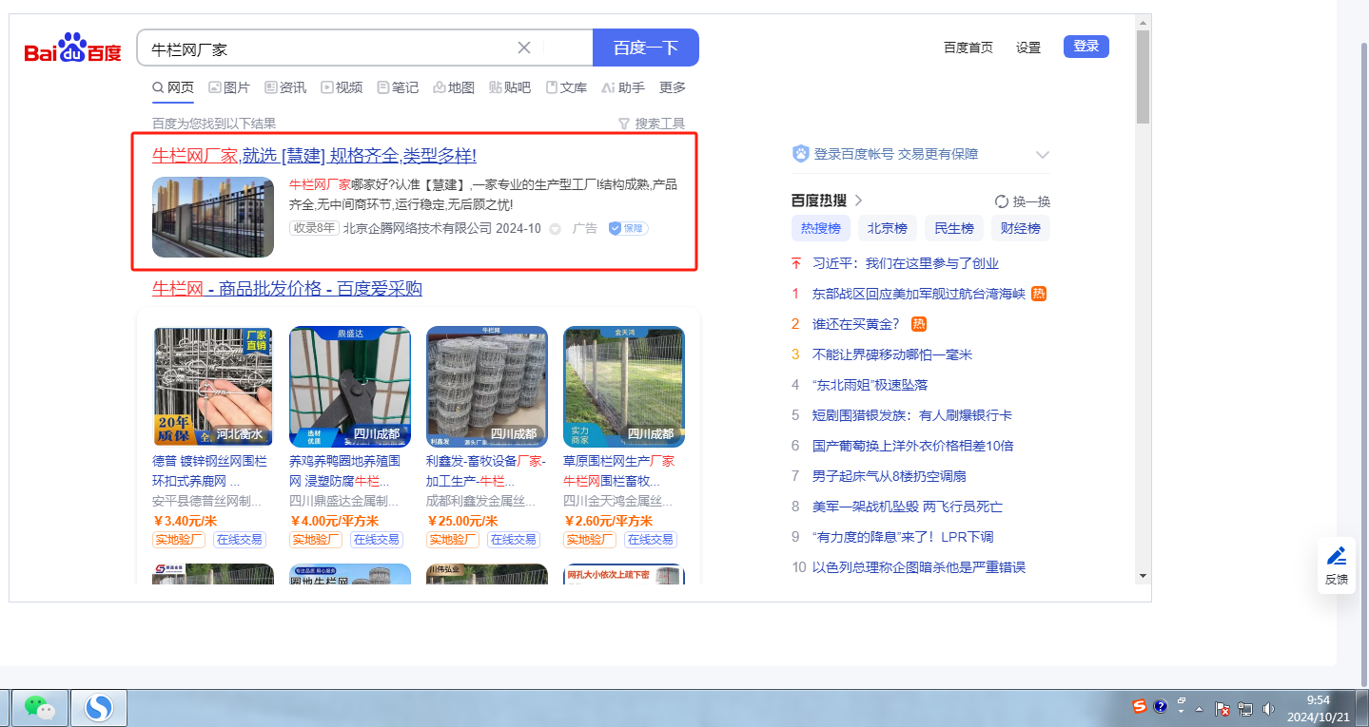Open hot search 男子起床气从8楼扔空调扇

(x=890, y=476)
